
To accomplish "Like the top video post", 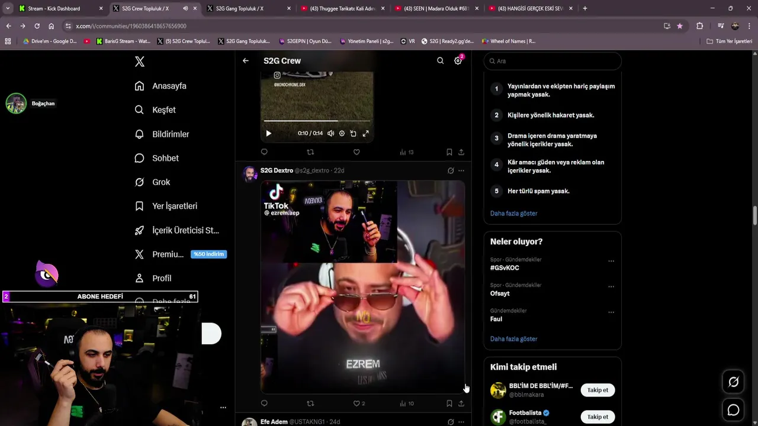I will (356, 152).
